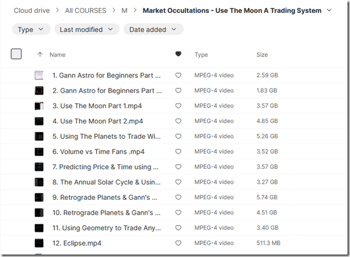Sort the list by Type column
350x257 pixels.
(201, 55)
